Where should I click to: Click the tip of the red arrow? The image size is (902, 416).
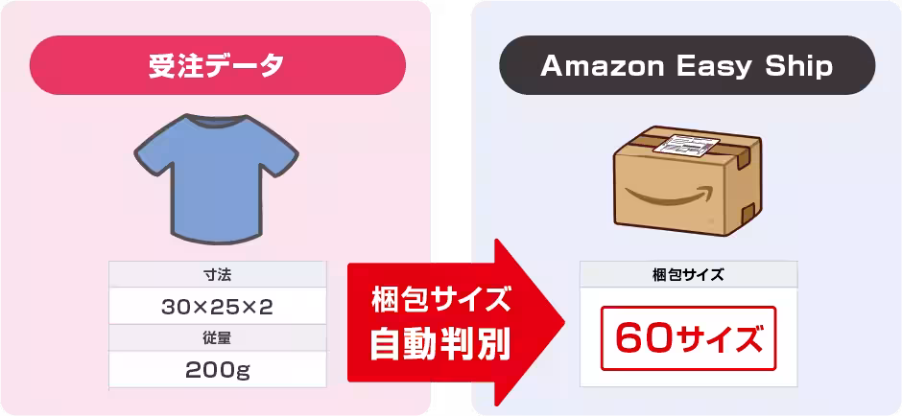pos(559,322)
